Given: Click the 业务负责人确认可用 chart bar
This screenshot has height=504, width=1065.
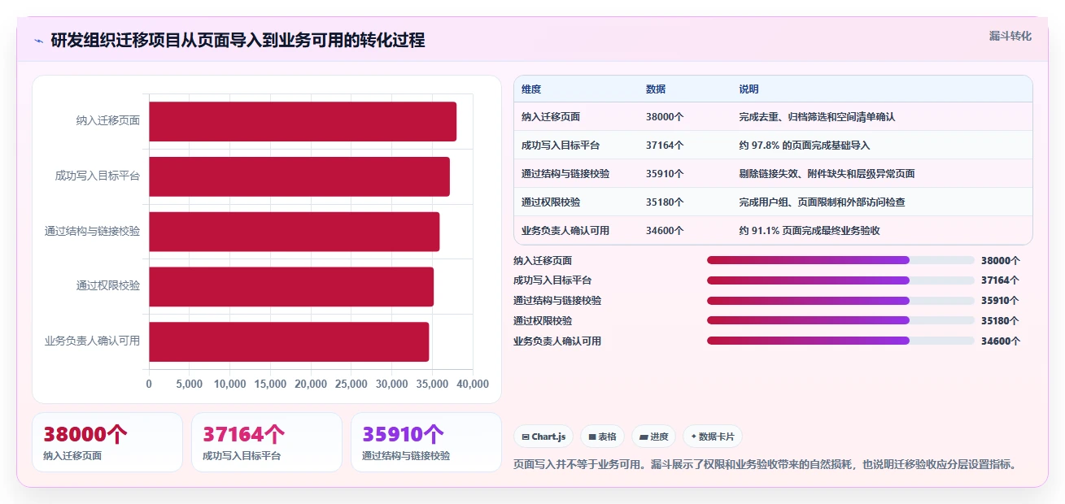Looking at the screenshot, I should tap(289, 341).
